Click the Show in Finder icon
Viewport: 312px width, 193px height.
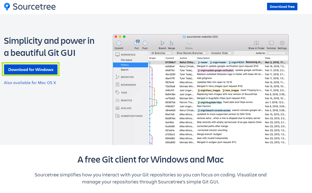pyautogui.click(x=256, y=43)
